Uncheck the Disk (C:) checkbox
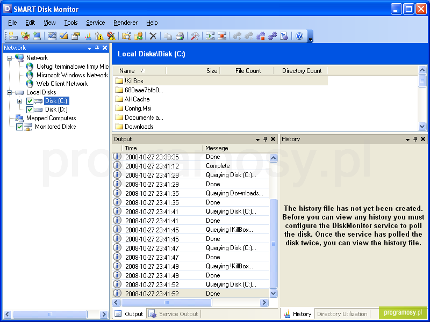Viewport: 430px width, 322px height. [x=30, y=101]
